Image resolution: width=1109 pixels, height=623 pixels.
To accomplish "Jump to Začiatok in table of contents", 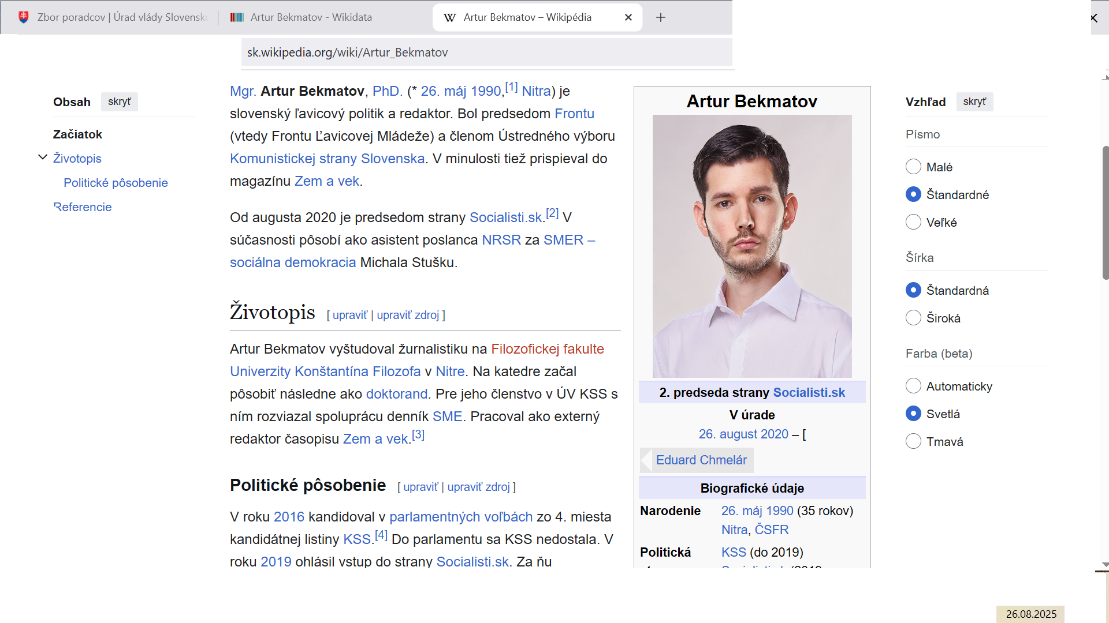I will point(77,134).
